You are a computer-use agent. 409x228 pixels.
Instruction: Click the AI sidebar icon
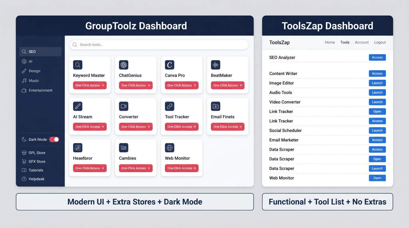tap(24, 61)
